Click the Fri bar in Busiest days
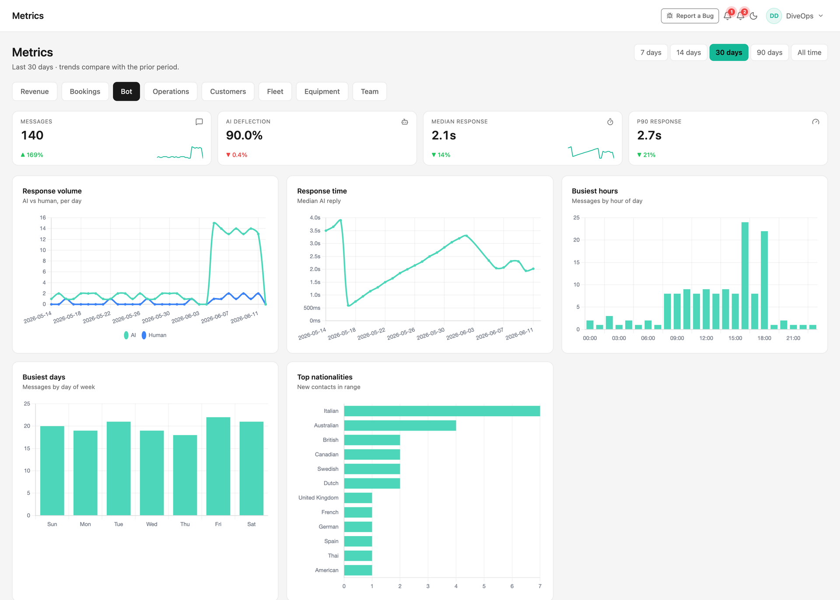Viewport: 840px width, 600px height. point(218,466)
